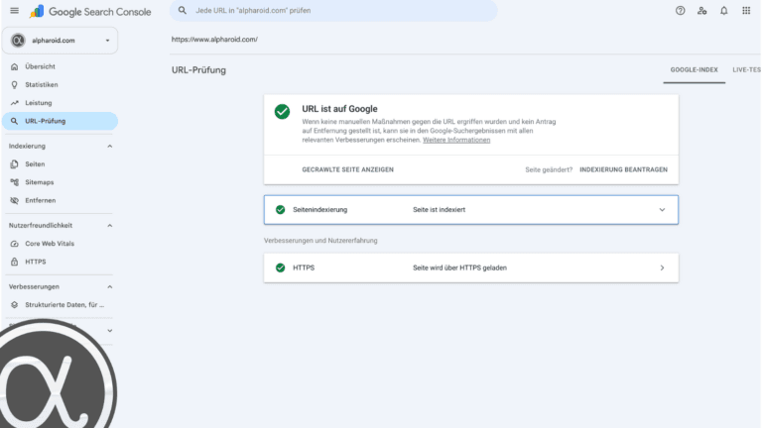Click the Seiten pages icon
Viewport: 762px width, 428px height.
[x=15, y=164]
